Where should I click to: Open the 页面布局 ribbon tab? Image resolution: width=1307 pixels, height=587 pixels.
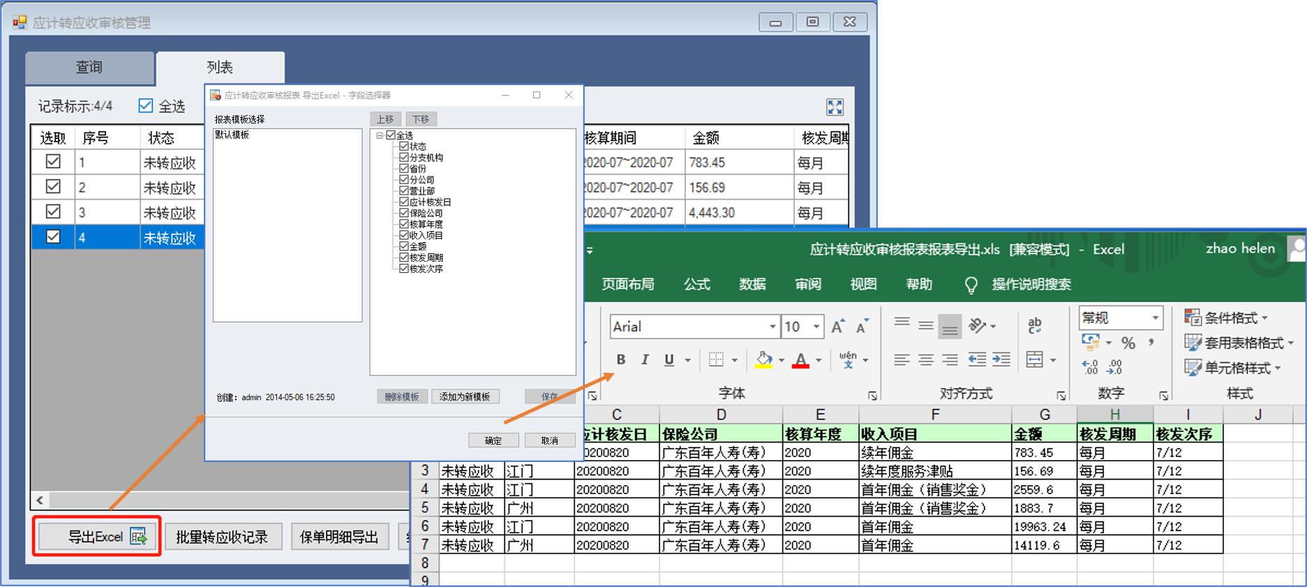[627, 284]
